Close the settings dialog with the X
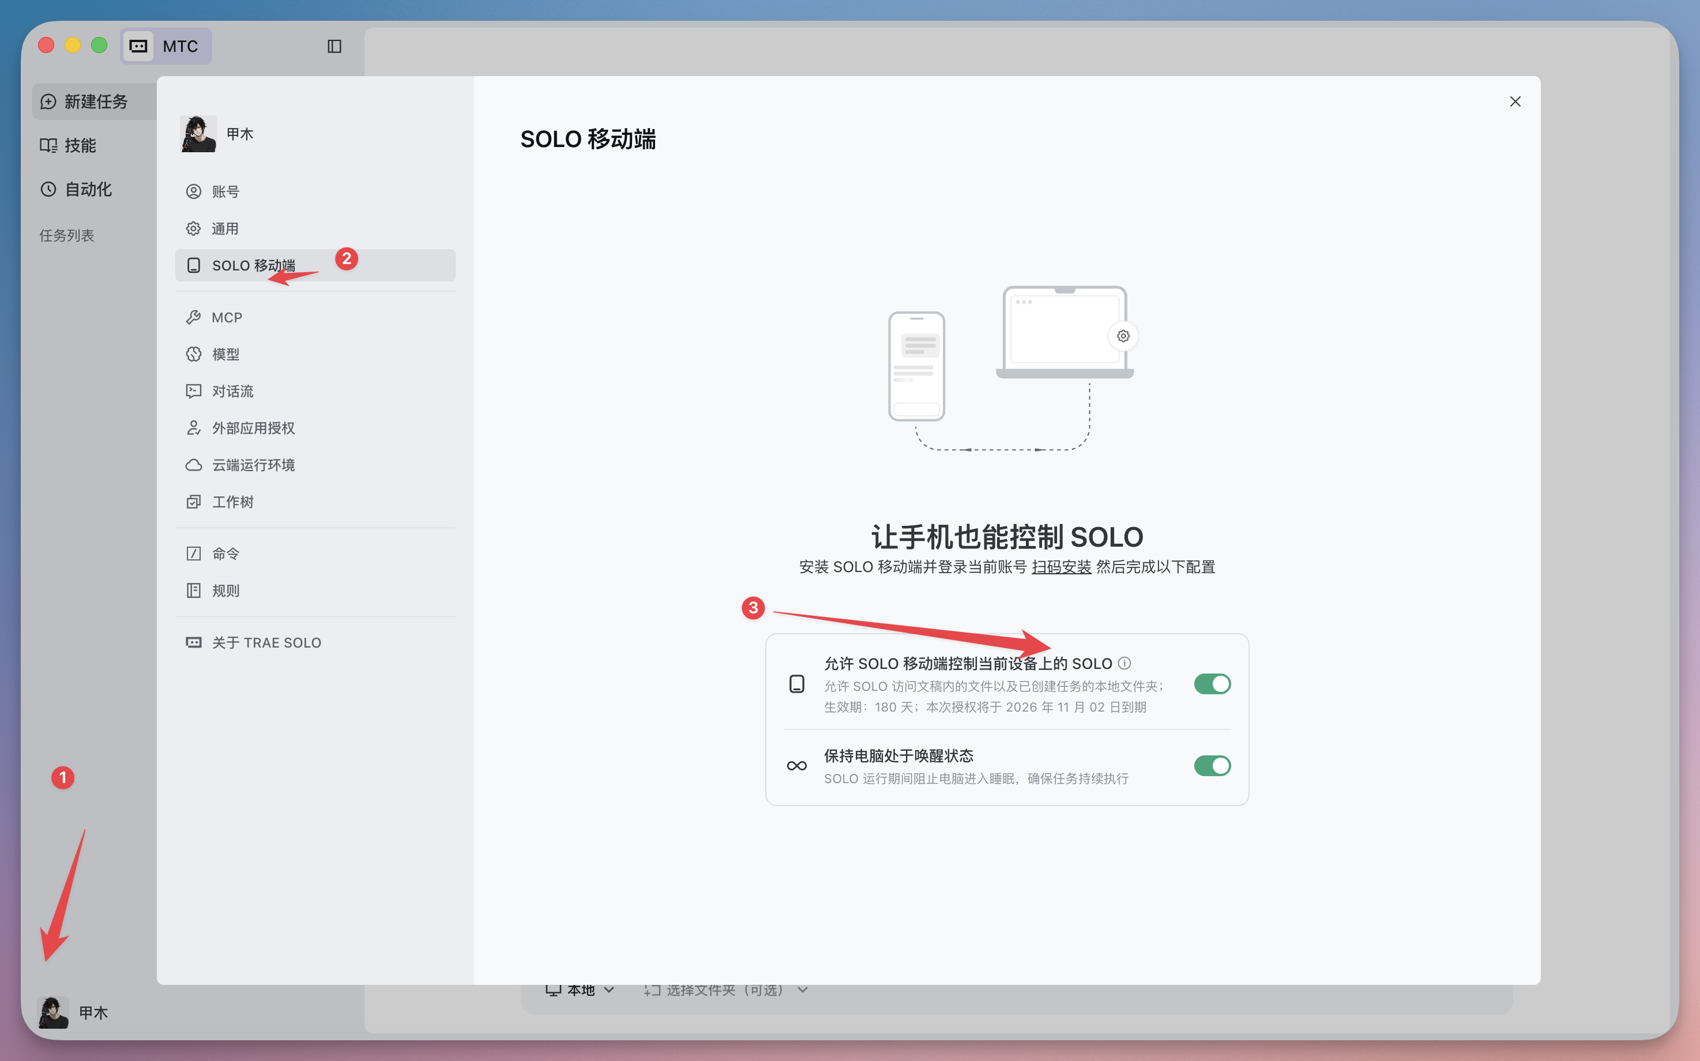This screenshot has width=1700, height=1061. (x=1515, y=101)
